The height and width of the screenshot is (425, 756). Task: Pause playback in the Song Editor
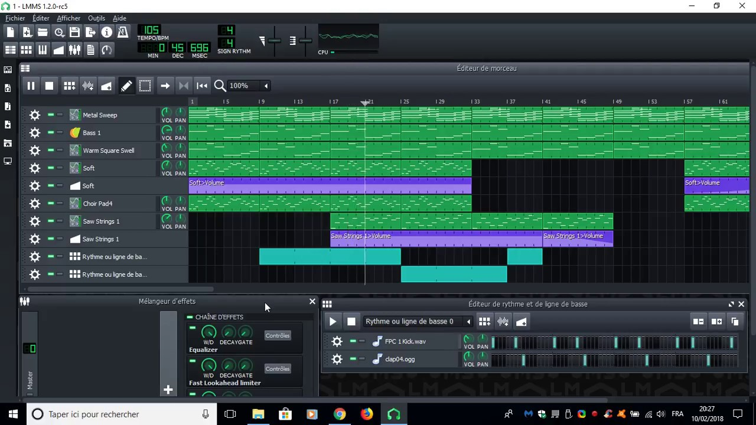click(31, 86)
